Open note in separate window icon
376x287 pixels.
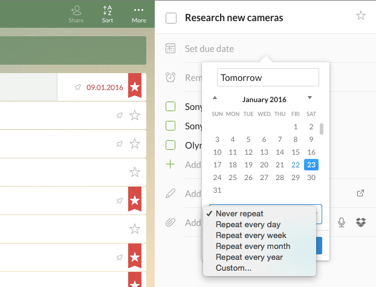(x=360, y=193)
